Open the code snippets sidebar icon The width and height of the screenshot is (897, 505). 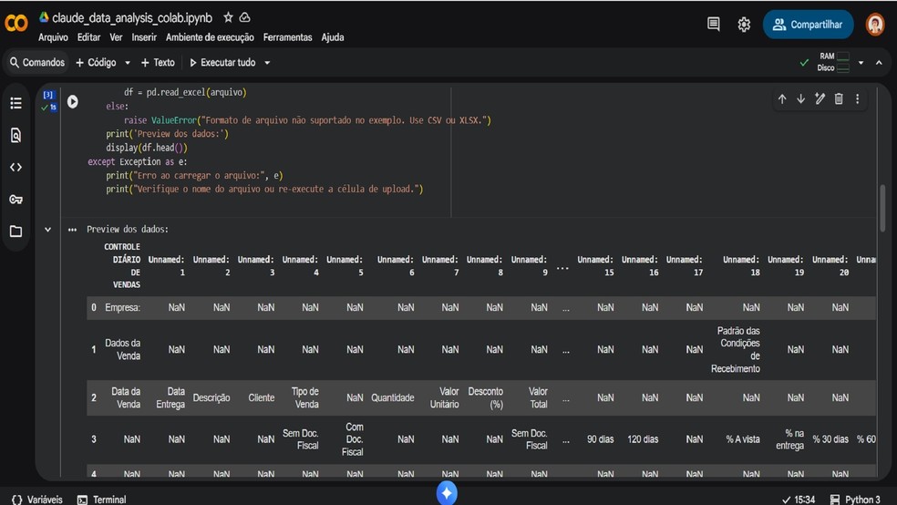(15, 168)
